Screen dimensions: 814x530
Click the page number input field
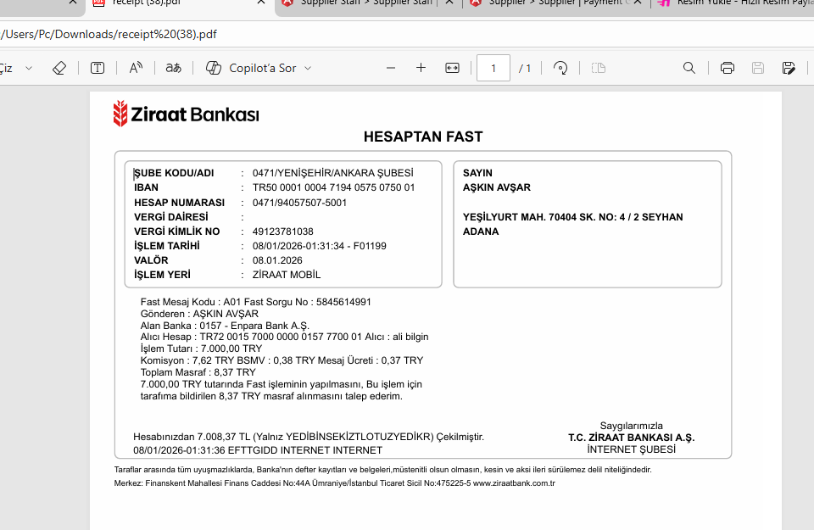click(x=493, y=68)
